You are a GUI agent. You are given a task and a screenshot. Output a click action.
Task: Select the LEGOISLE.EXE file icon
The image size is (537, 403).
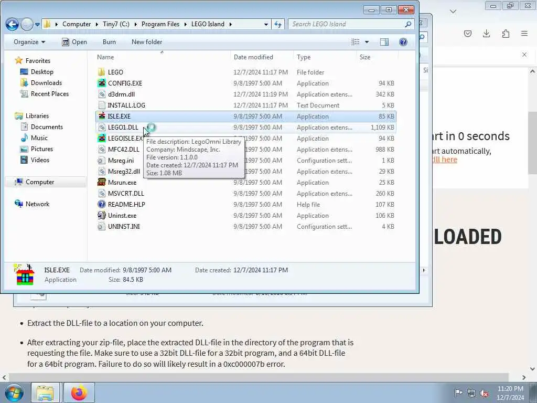[101, 138]
